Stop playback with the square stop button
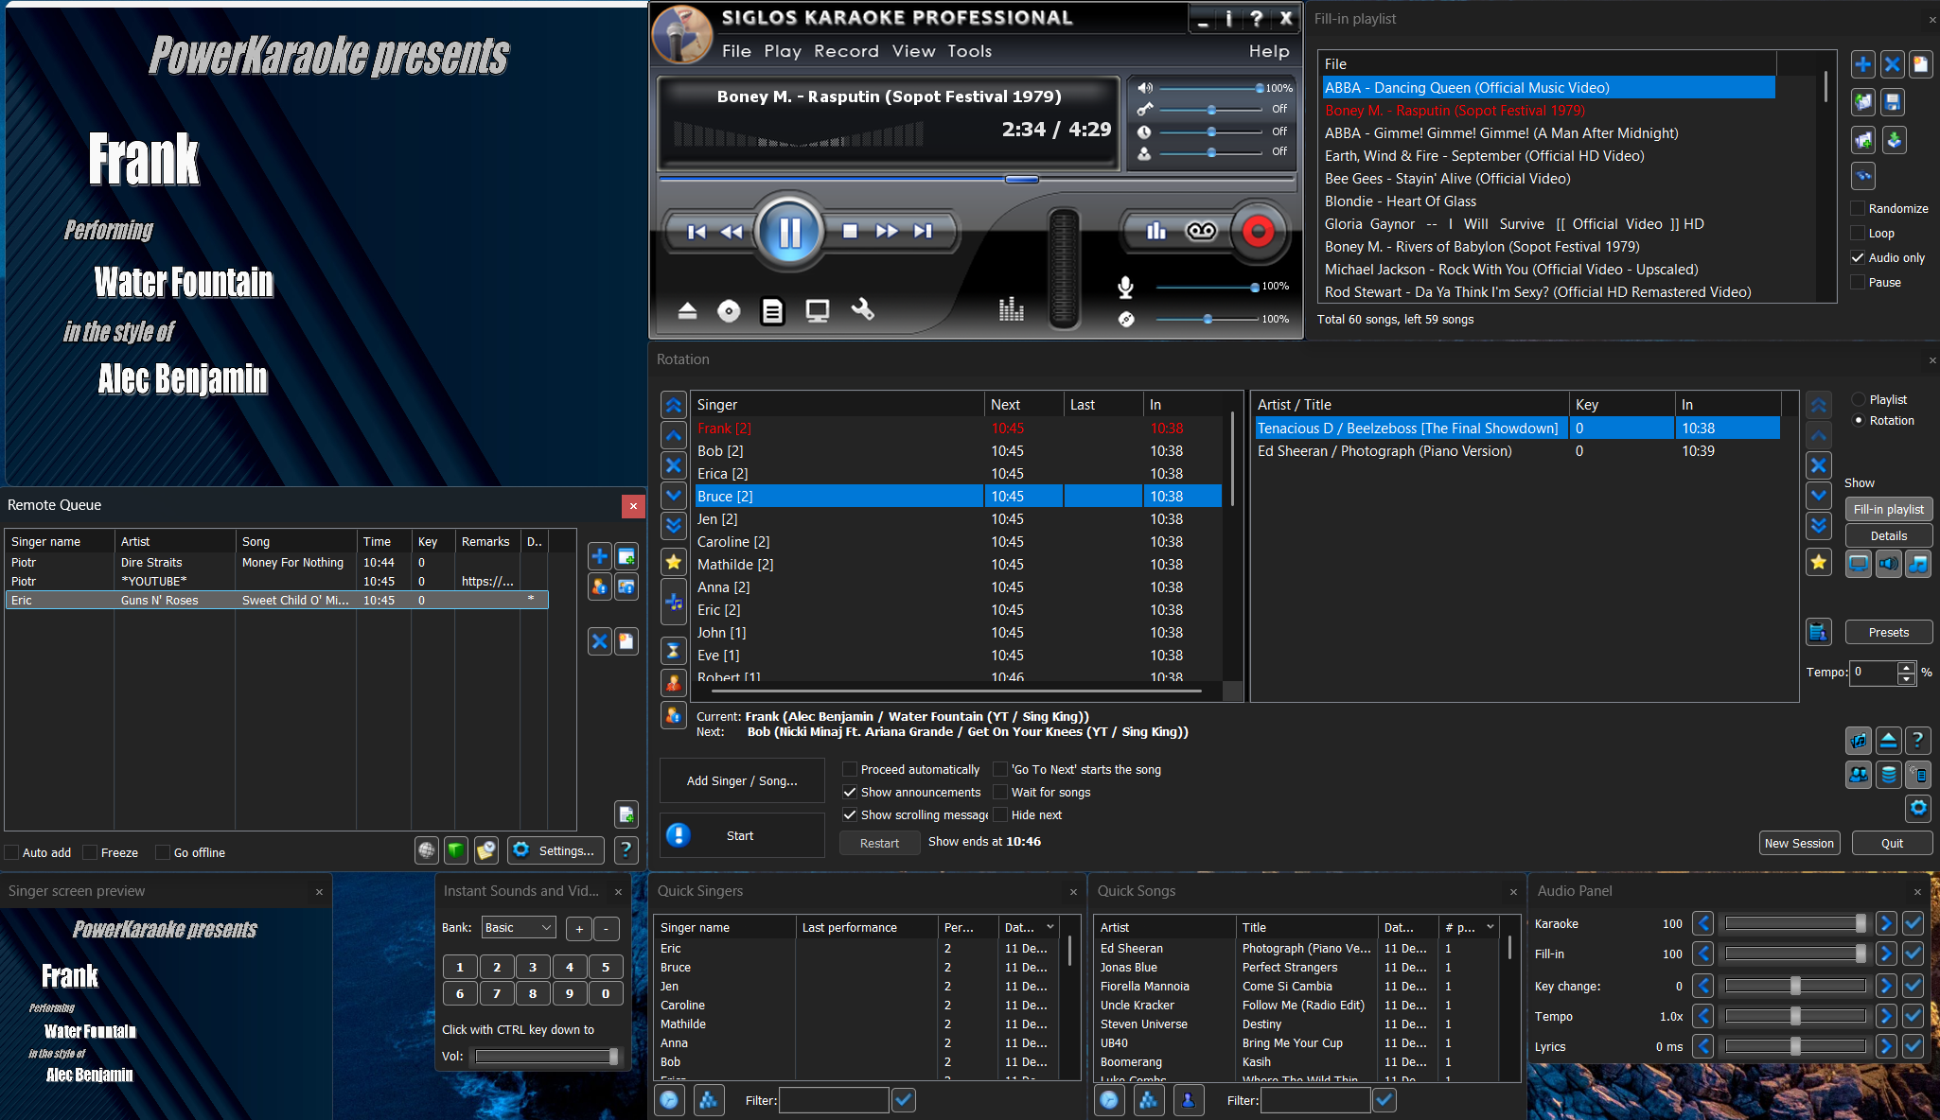Screen dimensions: 1940x1120 coord(850,231)
